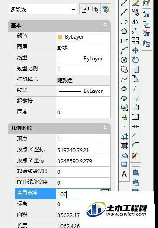Select the Copy objects tool
Viewport: 158px width, 228px height.
click(135, 12)
